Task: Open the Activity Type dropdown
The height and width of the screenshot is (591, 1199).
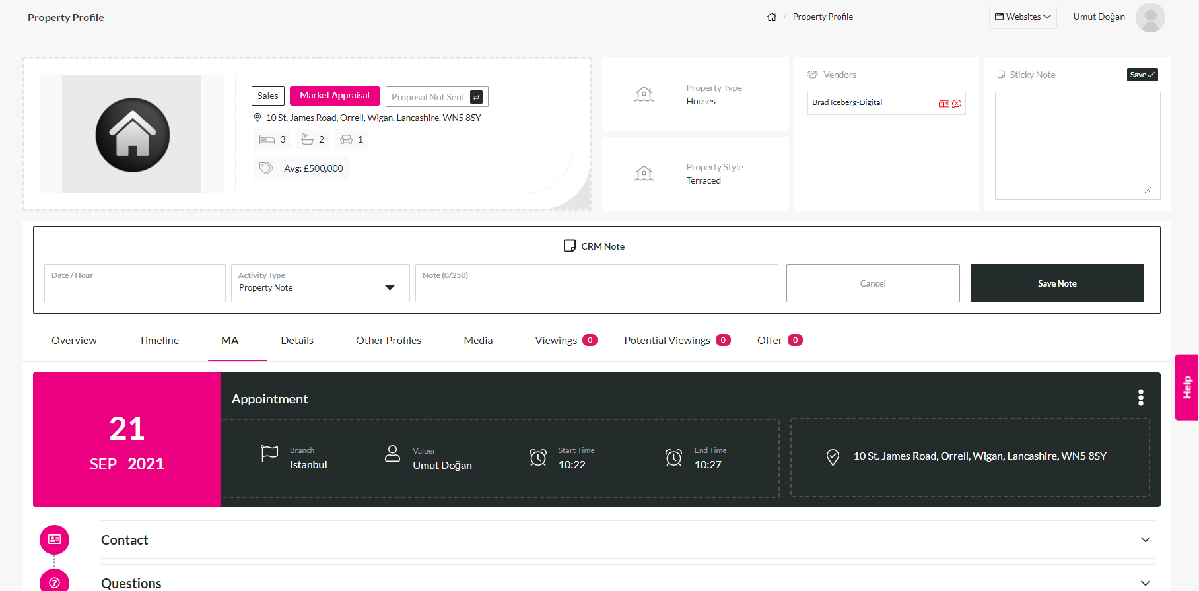Action: tap(320, 283)
